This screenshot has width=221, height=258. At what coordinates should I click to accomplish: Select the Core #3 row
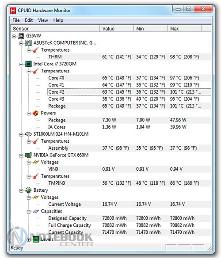click(129, 99)
